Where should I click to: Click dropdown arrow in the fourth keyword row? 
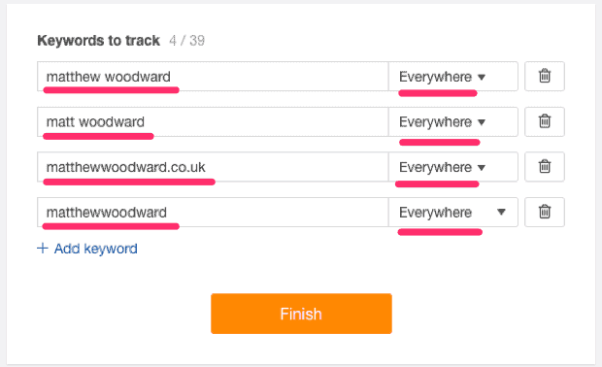(x=501, y=212)
